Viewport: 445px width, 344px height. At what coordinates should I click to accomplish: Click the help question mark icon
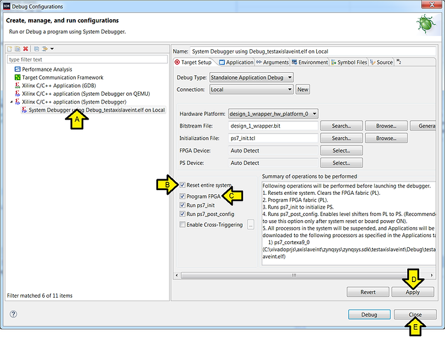13,314
